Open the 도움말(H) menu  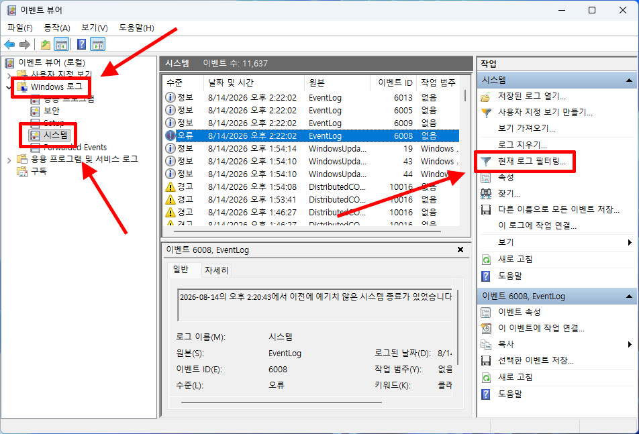pos(136,28)
